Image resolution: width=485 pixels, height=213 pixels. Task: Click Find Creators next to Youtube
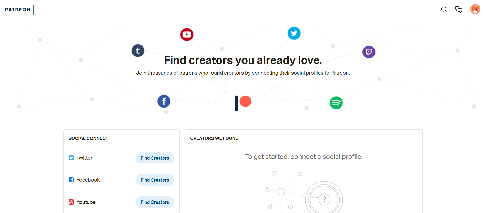click(x=155, y=202)
